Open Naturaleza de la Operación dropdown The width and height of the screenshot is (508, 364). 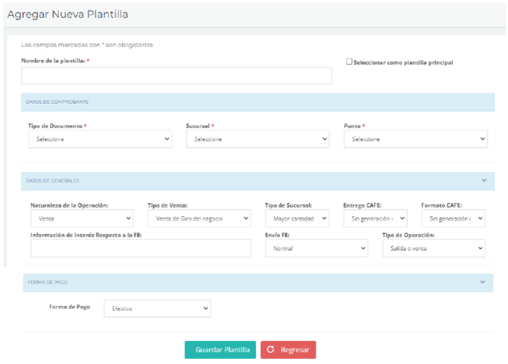point(82,218)
